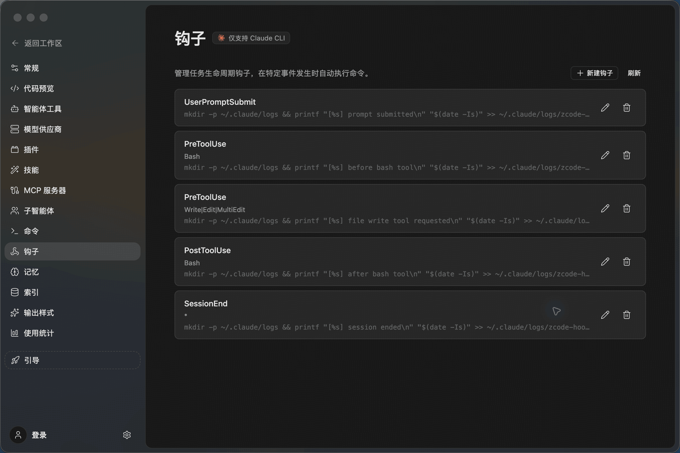Click the plugin icon beside 插件
Screen dimensions: 680x453
(x=15, y=150)
